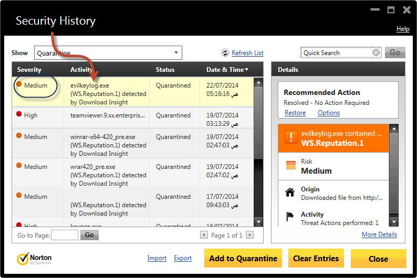Click the Activity flag icon
Screen dimensions: 417x278
pos(289,217)
